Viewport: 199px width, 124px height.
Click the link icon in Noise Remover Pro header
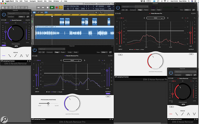tap(194, 10)
